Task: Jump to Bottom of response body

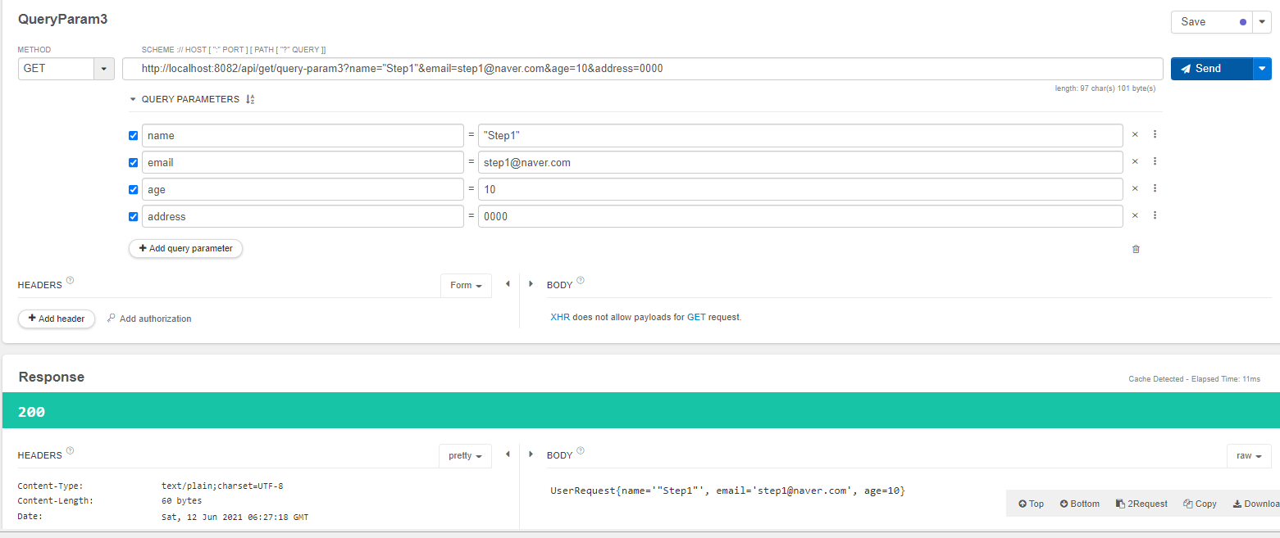Action: pyautogui.click(x=1079, y=504)
